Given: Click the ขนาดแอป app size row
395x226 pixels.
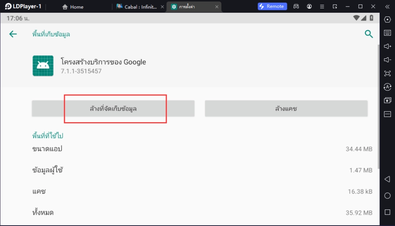Looking at the screenshot, I should pos(202,149).
